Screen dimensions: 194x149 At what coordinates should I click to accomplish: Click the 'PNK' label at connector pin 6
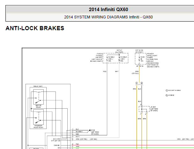pos(78,144)
